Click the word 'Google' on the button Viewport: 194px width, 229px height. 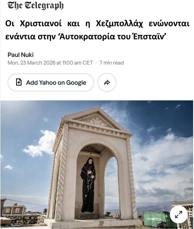tap(76, 83)
